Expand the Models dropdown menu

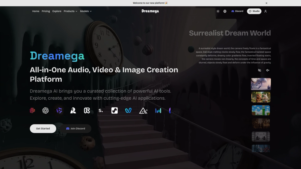coord(86,11)
